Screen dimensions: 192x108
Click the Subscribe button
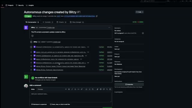(x=129, y=84)
